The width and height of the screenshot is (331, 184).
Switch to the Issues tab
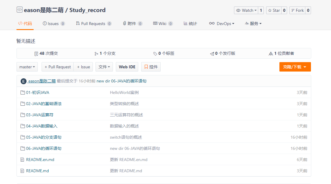pyautogui.click(x=53, y=24)
